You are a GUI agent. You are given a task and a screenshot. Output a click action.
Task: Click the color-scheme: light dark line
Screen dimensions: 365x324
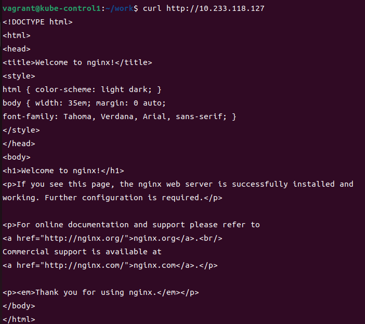point(82,89)
